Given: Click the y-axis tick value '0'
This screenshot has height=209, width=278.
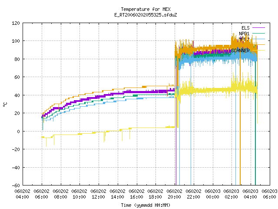Looking at the screenshot, I should (18, 131).
